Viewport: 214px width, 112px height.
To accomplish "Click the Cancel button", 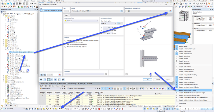I will pyautogui.click(x=158, y=80).
